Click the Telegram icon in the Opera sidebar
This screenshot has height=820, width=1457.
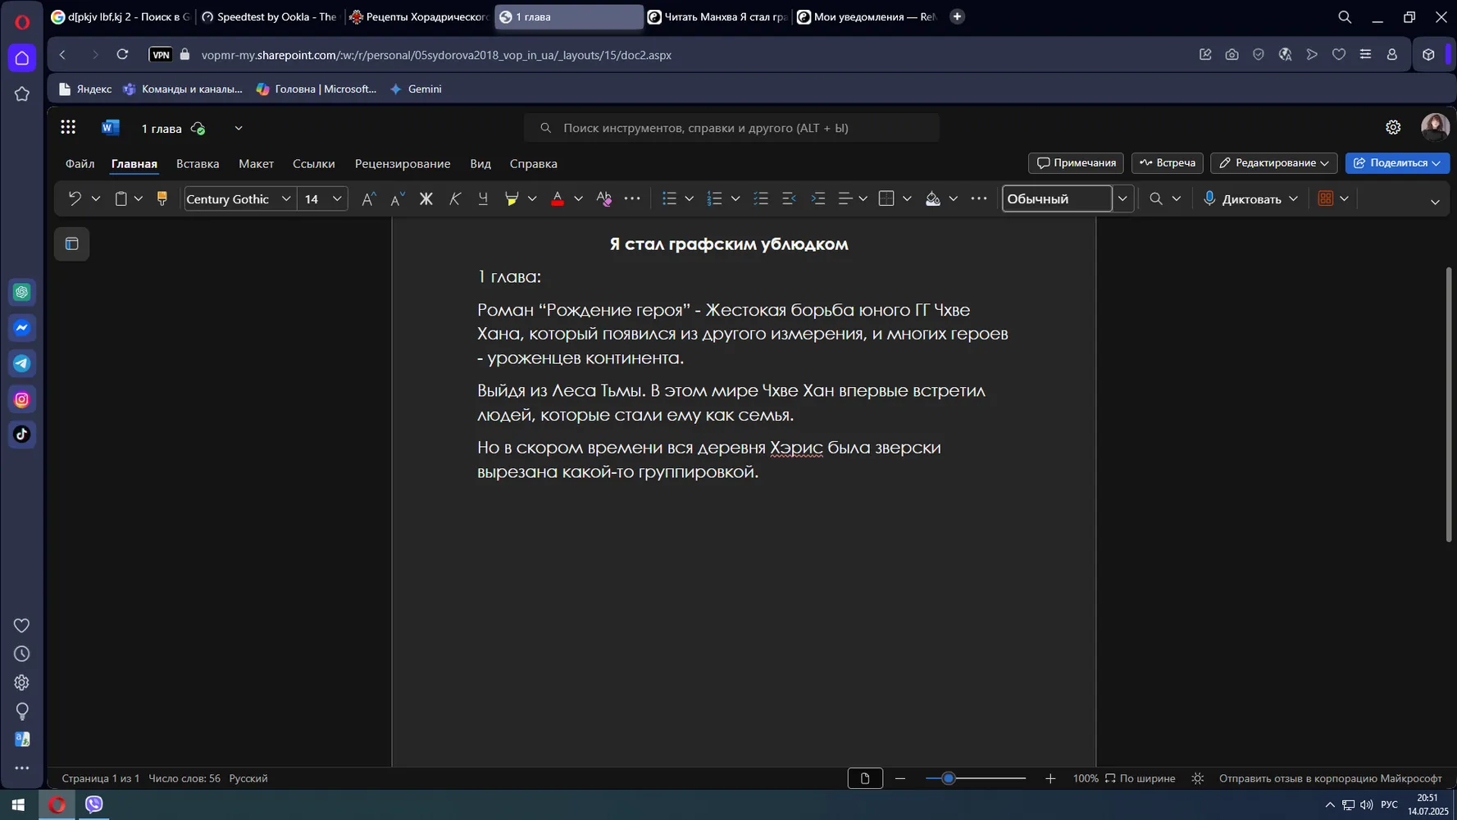click(x=22, y=363)
